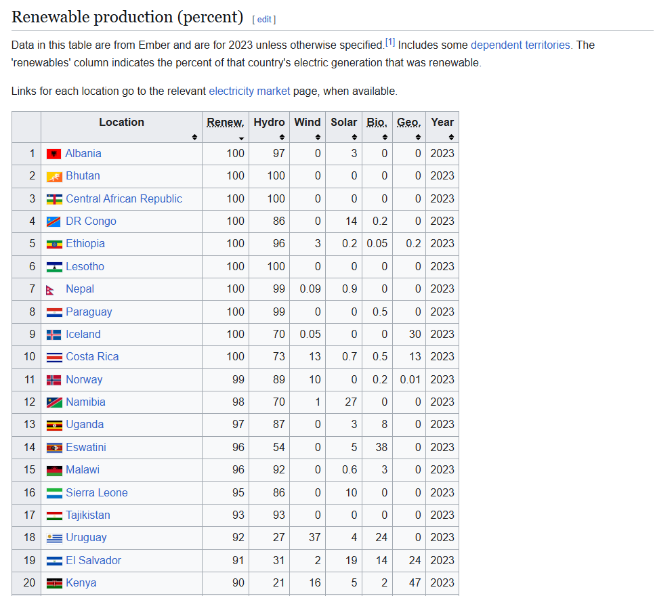Follow citation reference [1]
This screenshot has height=596, width=655.
(x=389, y=42)
